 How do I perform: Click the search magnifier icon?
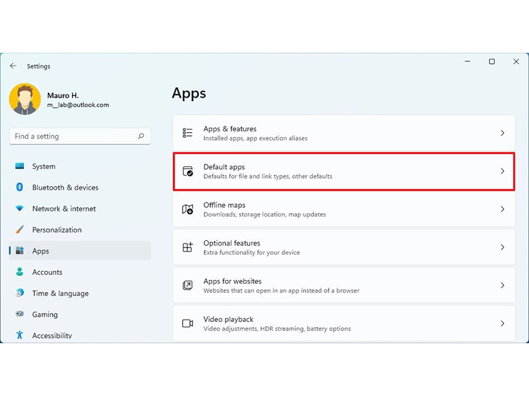[x=141, y=136]
